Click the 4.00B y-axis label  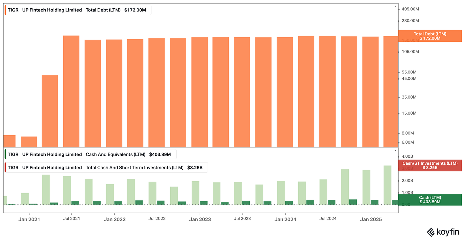(408, 156)
